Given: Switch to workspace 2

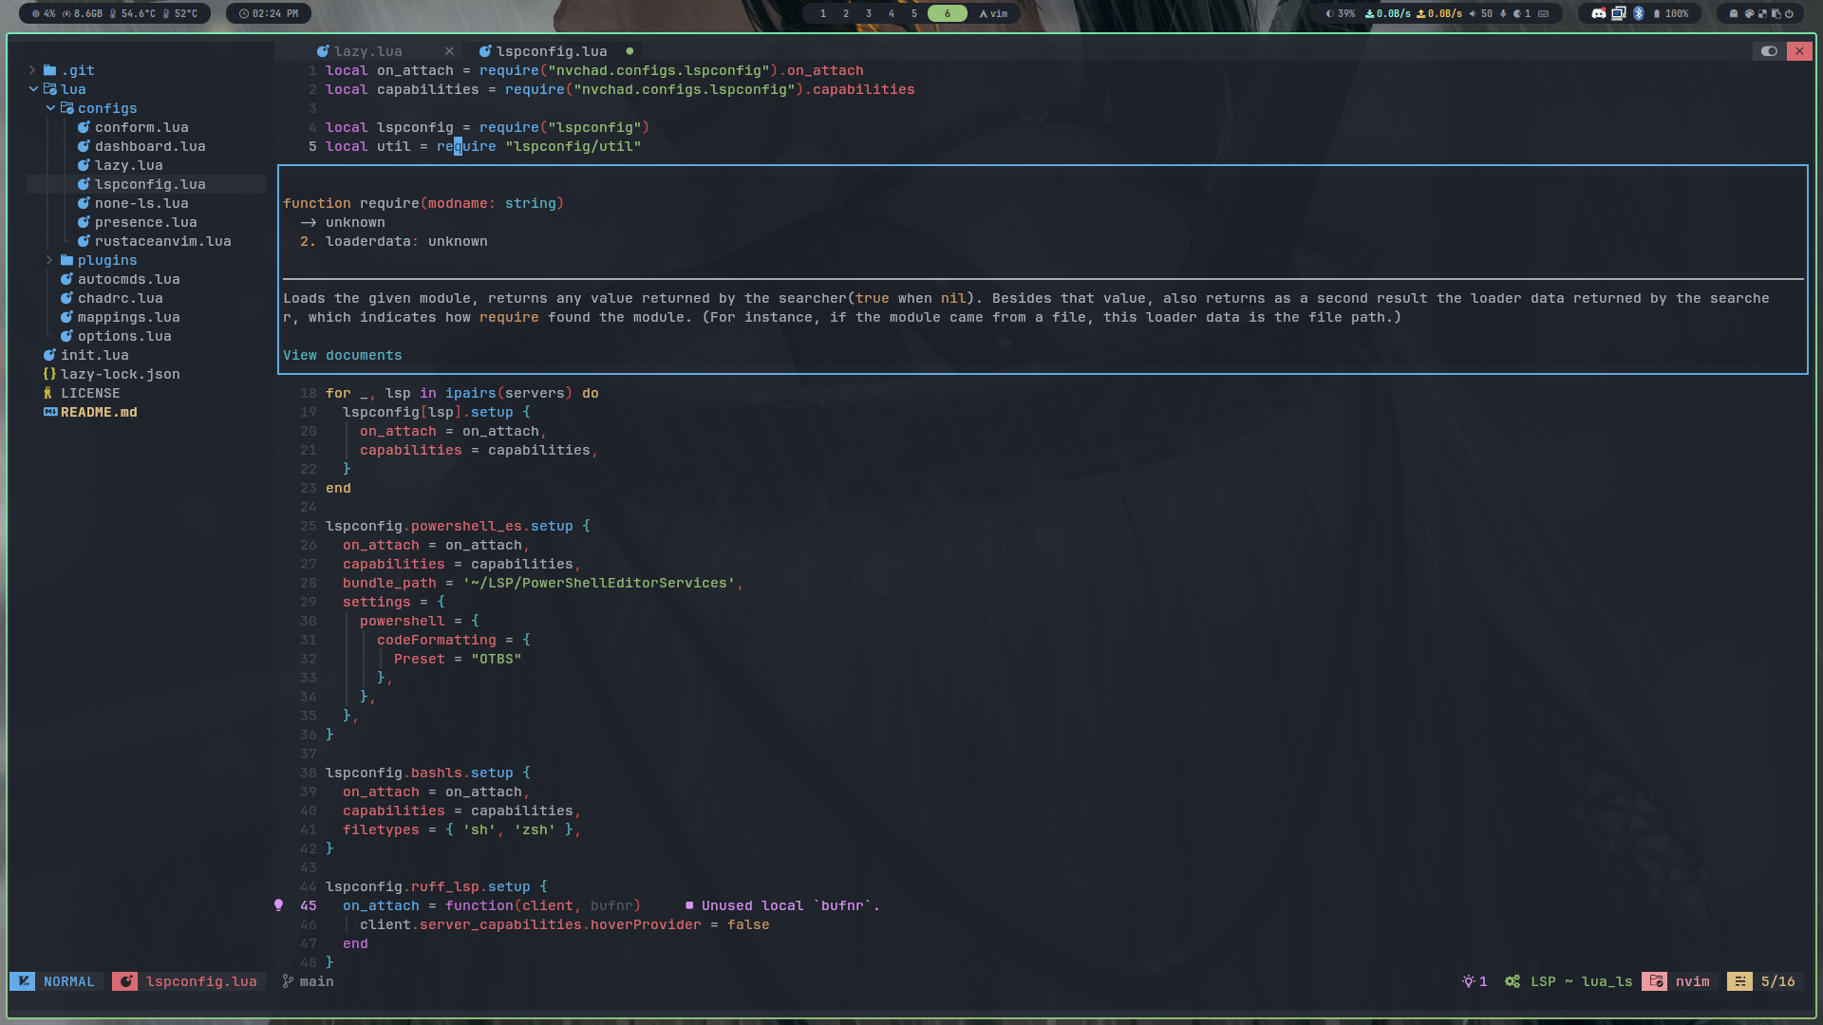Looking at the screenshot, I should [x=846, y=13].
